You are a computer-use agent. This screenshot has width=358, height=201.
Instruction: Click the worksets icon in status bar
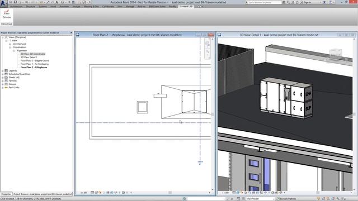pyautogui.click(x=184, y=199)
